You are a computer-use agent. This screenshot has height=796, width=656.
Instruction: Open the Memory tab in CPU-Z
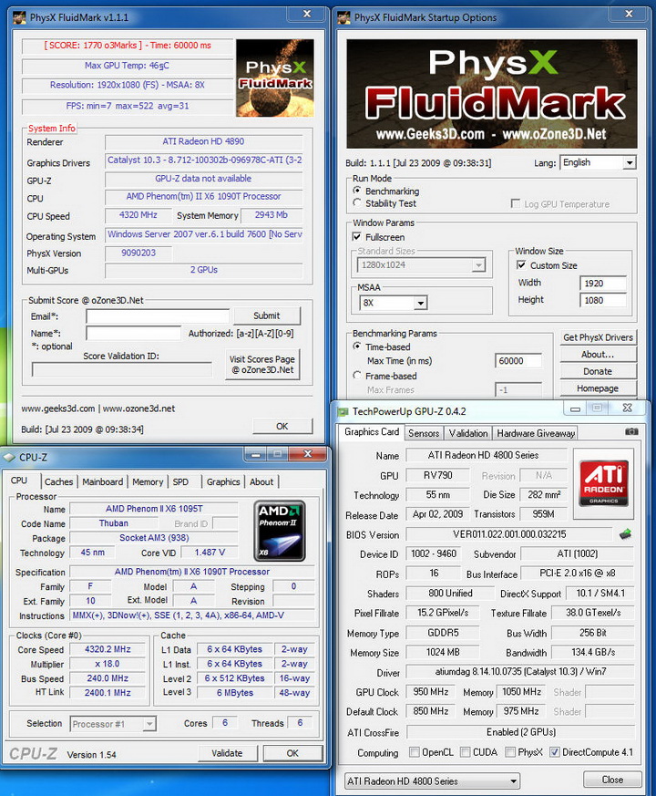(148, 481)
